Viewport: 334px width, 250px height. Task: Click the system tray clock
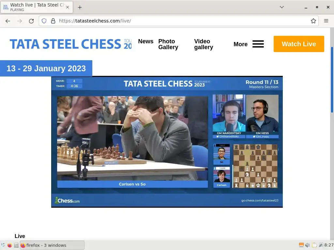click(x=329, y=245)
